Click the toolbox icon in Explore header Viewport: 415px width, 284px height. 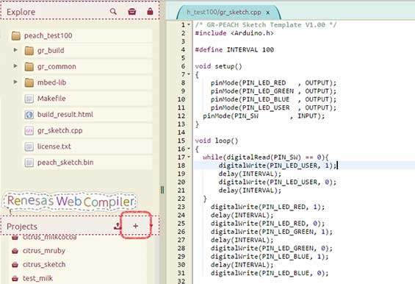pyautogui.click(x=131, y=11)
